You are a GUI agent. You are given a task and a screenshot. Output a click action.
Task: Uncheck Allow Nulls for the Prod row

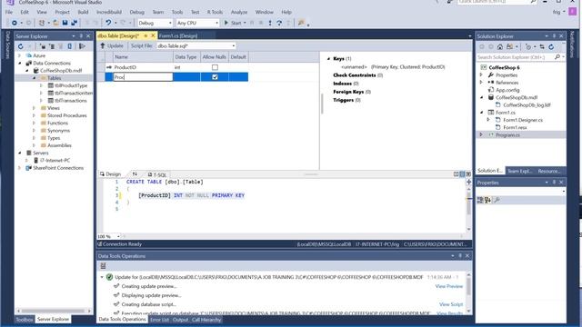(215, 76)
